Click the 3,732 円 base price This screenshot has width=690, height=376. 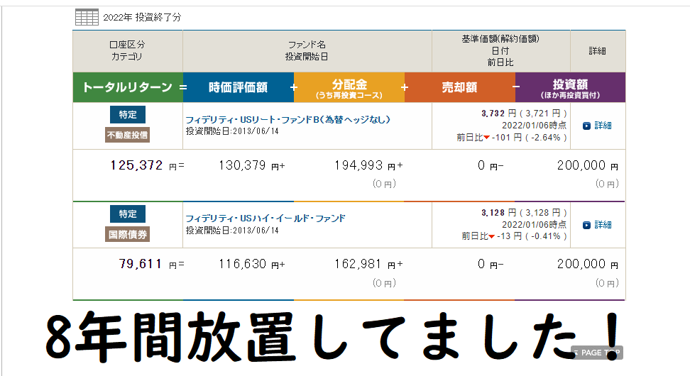tap(498, 114)
